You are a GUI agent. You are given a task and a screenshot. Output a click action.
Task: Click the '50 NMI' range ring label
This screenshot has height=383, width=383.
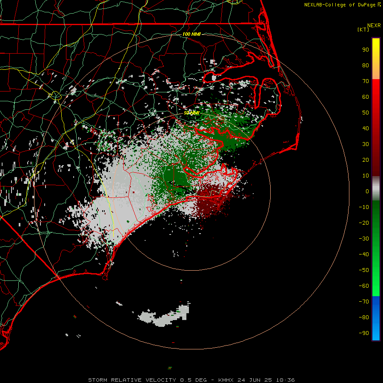pos(191,113)
